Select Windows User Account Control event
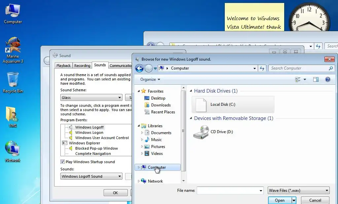 [x=102, y=138]
